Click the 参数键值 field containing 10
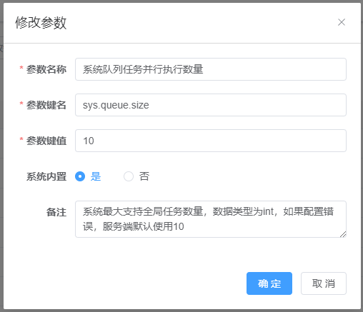The width and height of the screenshot is (363, 312). [211, 141]
